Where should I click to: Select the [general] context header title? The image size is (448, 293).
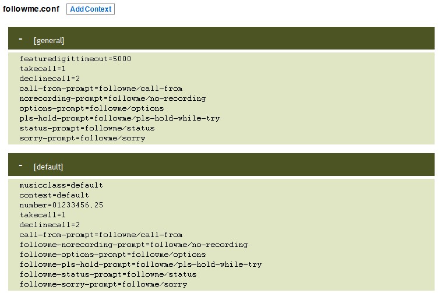(49, 41)
